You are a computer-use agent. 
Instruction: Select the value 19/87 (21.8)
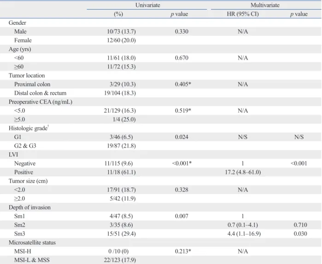121,146
